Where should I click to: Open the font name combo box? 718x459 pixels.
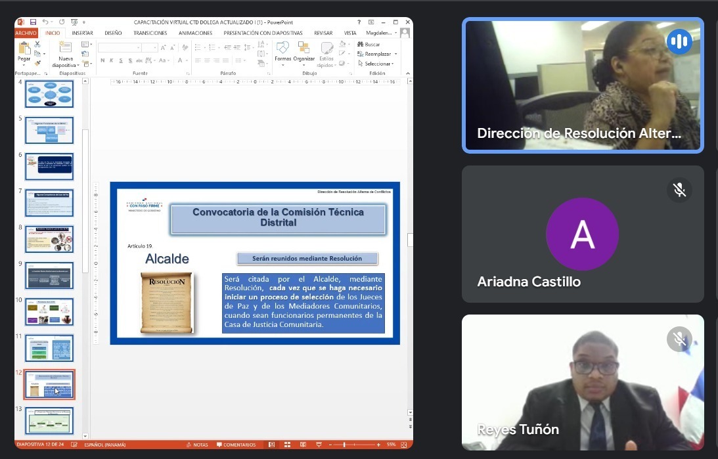coord(120,47)
